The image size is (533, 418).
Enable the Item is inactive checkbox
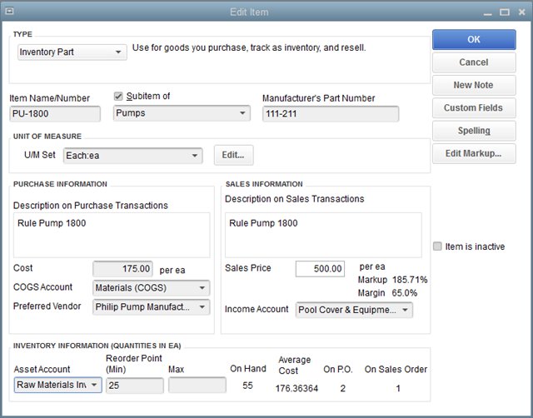(x=438, y=246)
